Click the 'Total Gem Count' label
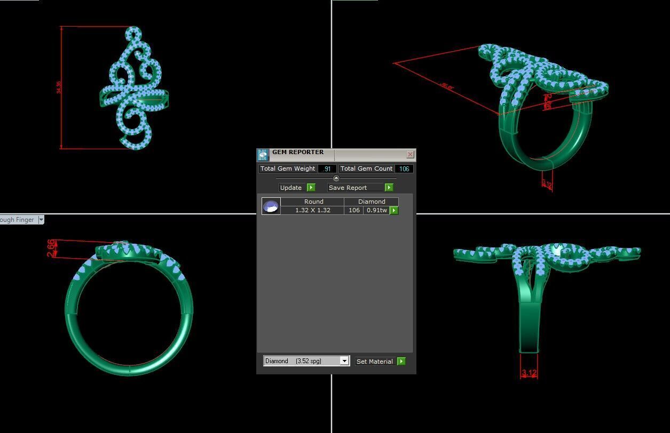This screenshot has height=433, width=670. 367,169
